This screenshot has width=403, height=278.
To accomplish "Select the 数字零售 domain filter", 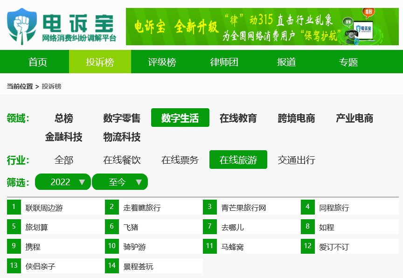I will click(122, 118).
